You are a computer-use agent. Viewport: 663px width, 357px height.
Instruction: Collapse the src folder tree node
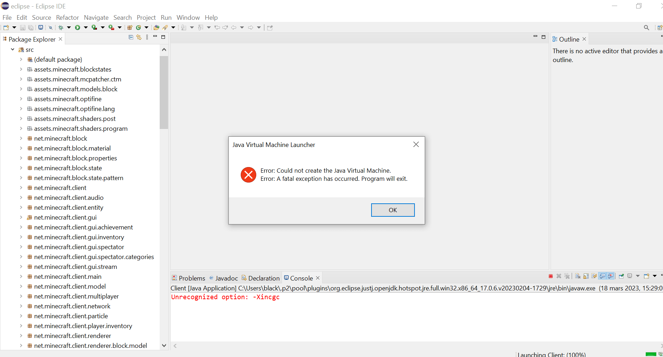click(13, 50)
